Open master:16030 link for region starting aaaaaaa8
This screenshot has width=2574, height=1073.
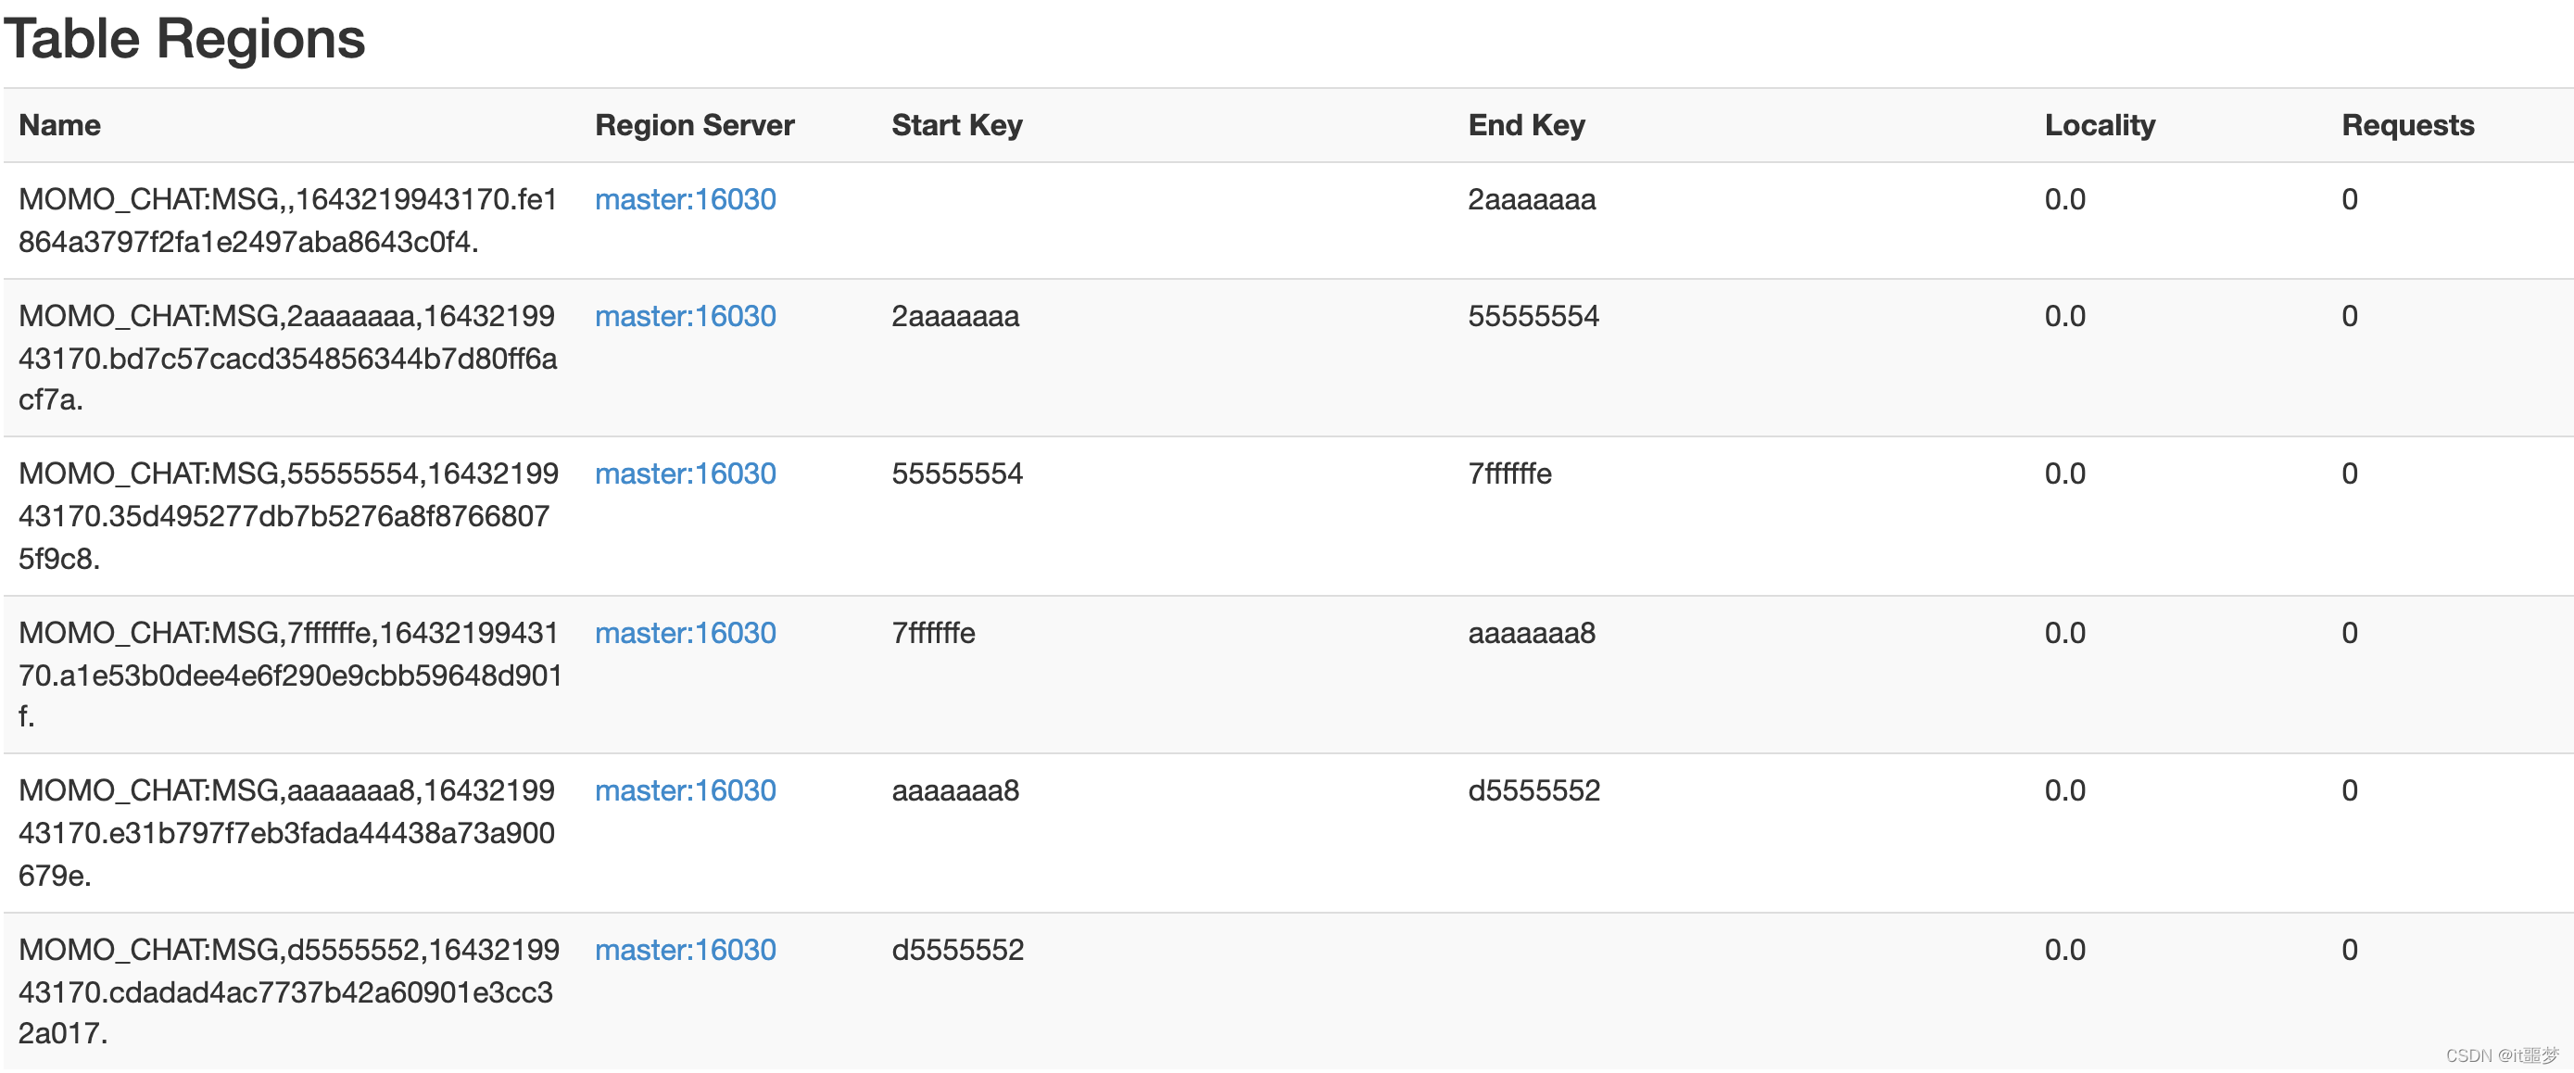point(686,791)
